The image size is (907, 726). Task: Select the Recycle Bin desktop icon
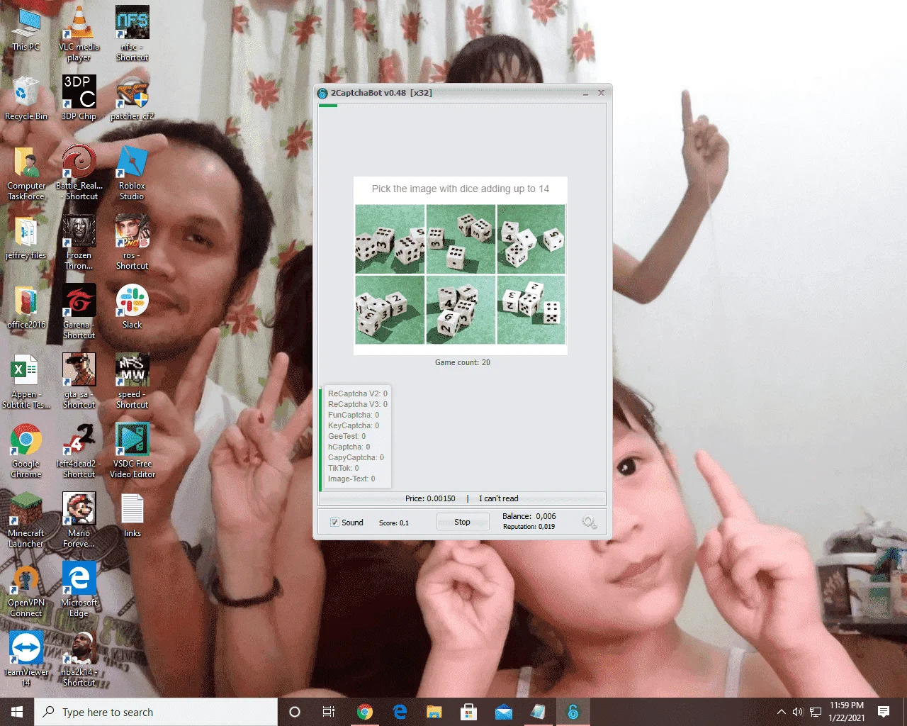(26, 99)
